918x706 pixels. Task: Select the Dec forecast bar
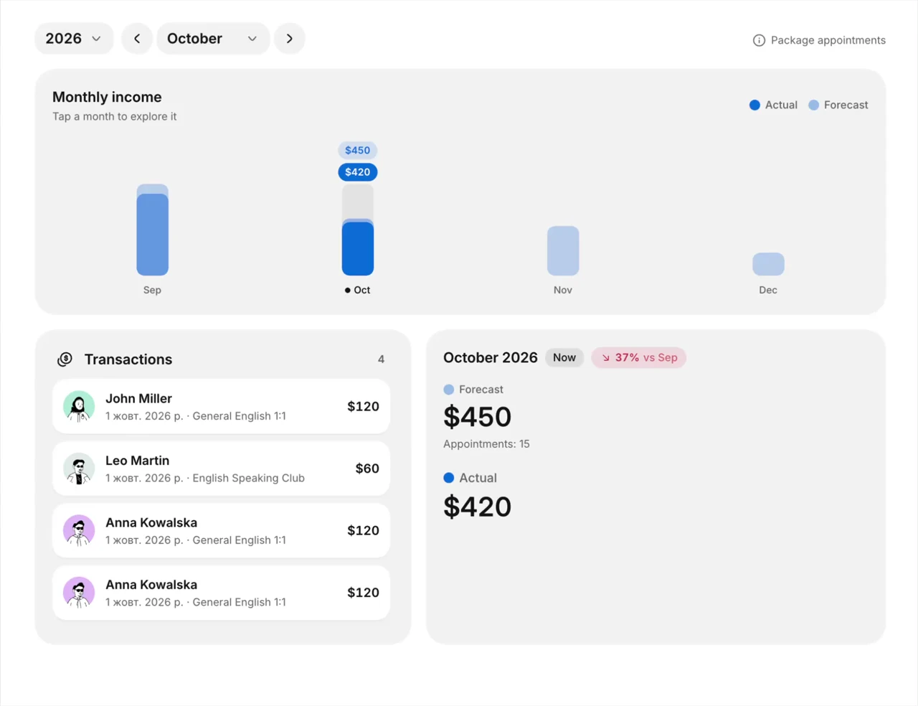click(x=768, y=264)
